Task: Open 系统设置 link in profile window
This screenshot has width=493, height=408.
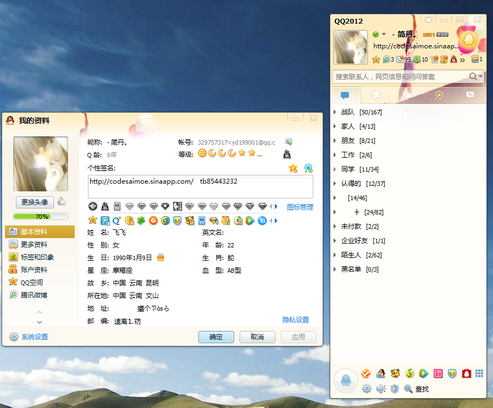Action: tap(35, 337)
